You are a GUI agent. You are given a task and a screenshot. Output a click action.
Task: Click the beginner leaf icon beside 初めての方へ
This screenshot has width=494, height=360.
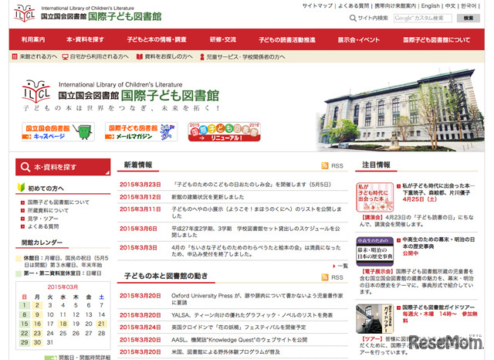21,188
